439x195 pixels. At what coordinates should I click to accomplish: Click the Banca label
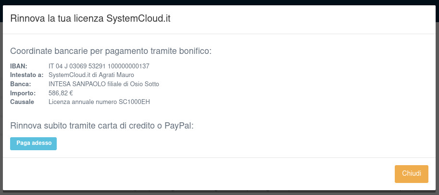click(21, 84)
